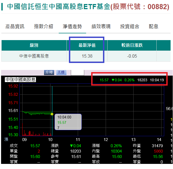
Task: Open the 績效表現 tab
Action: point(101,26)
